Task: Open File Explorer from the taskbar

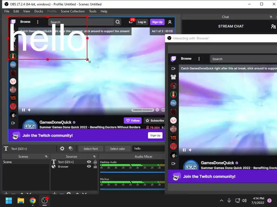Action: pyautogui.click(x=21, y=201)
